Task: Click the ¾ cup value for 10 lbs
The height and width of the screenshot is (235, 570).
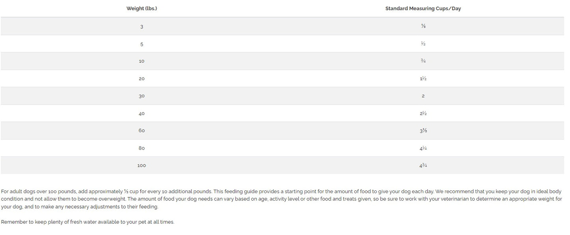Action: pos(423,61)
